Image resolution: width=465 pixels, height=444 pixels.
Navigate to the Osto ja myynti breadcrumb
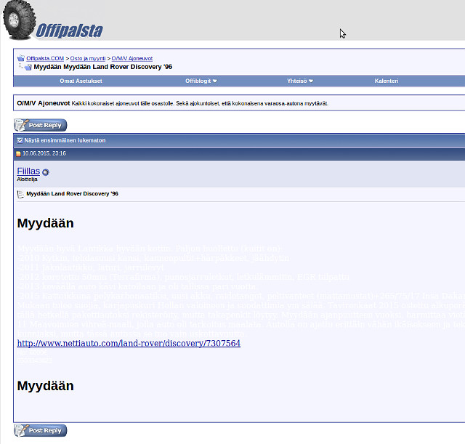pos(88,58)
